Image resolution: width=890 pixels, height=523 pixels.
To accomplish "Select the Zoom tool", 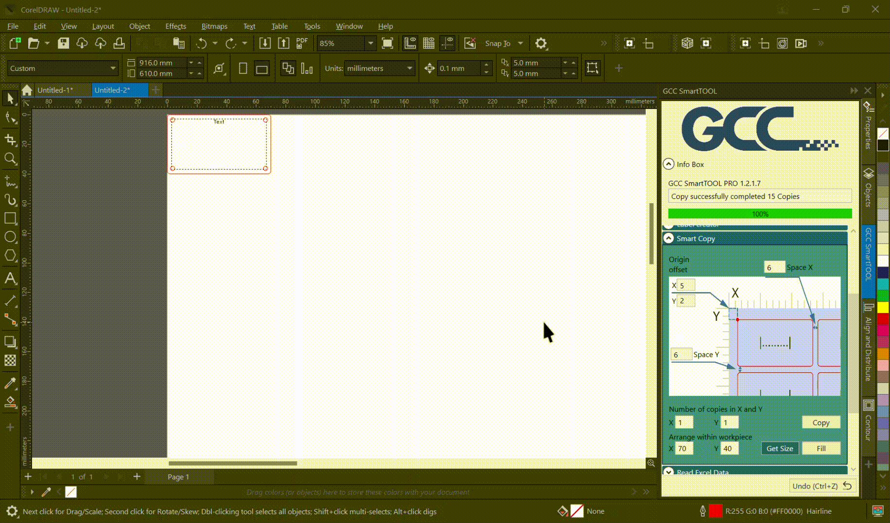I will 10,159.
